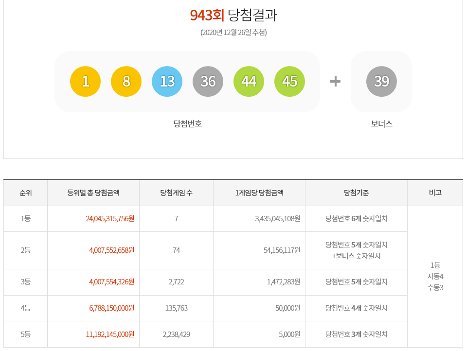Click the 당첨게임 수 column header

(x=176, y=193)
